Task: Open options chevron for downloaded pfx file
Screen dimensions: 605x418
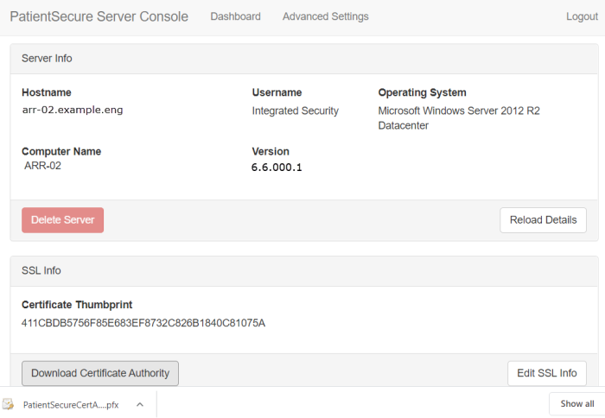Action: pyautogui.click(x=139, y=404)
